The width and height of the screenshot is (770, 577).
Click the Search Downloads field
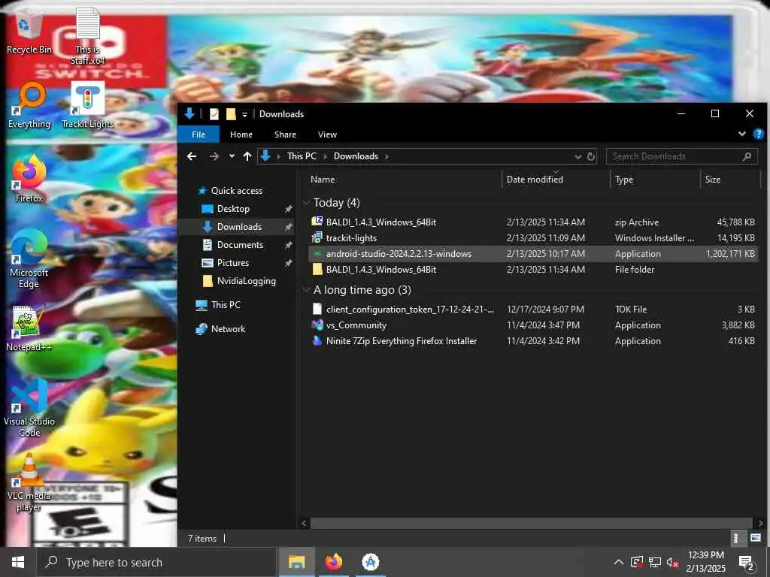coord(681,156)
